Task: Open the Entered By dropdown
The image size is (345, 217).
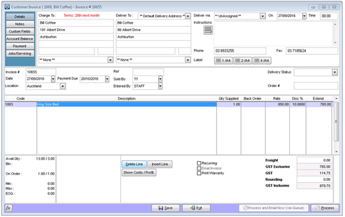Action: [160, 86]
